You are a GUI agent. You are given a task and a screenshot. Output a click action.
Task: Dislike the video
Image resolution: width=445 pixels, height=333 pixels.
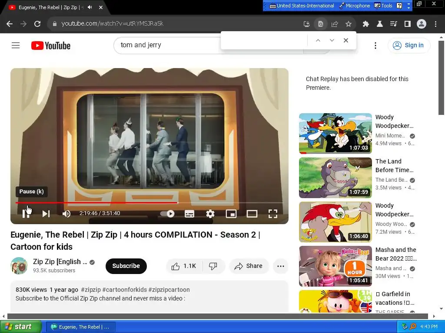pos(213,266)
